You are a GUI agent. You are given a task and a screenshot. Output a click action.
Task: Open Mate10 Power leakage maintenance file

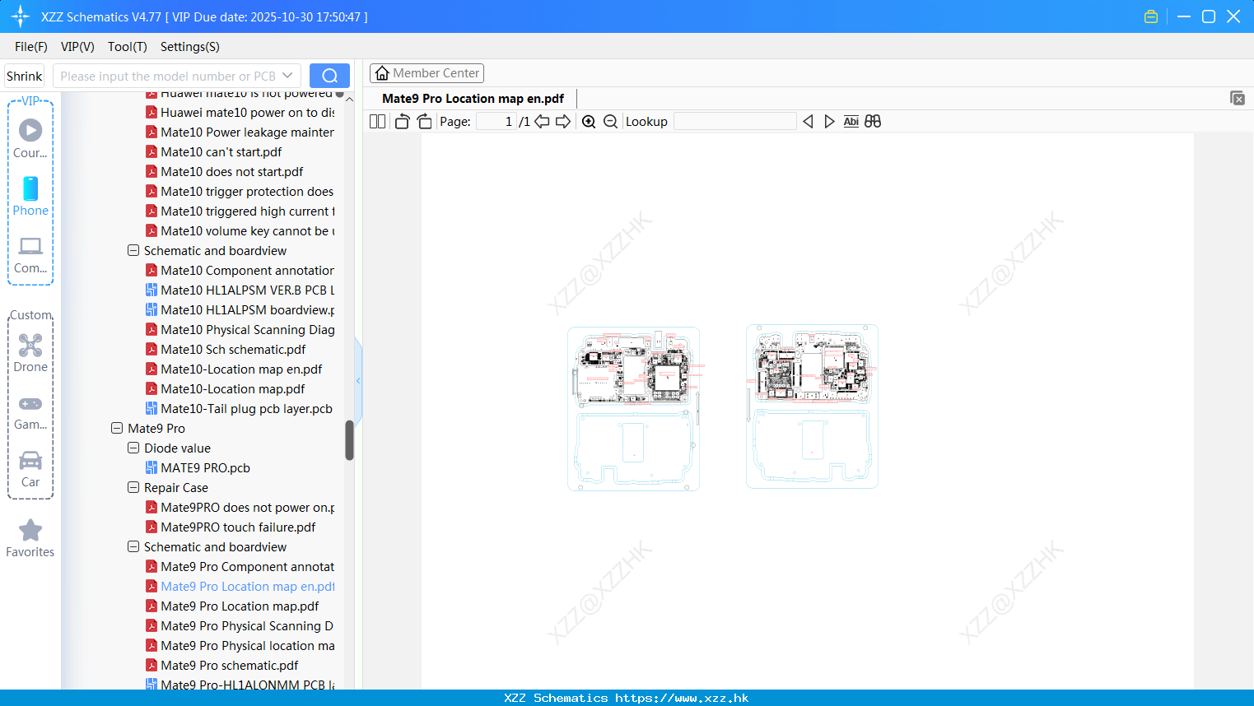(x=240, y=132)
